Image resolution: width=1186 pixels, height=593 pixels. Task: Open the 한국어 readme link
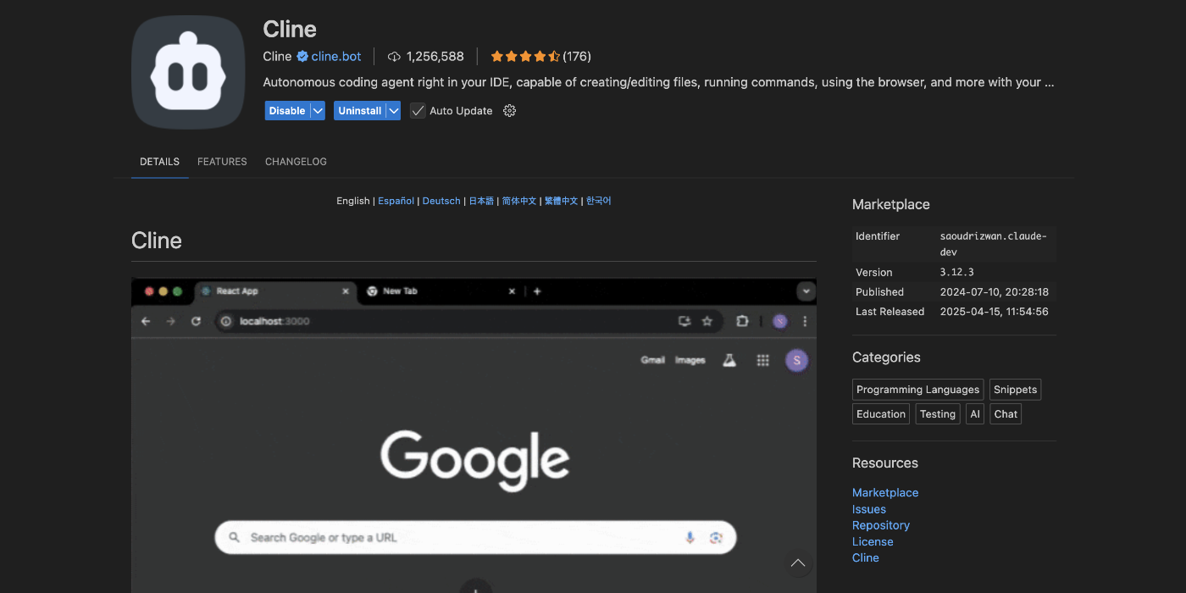(598, 201)
